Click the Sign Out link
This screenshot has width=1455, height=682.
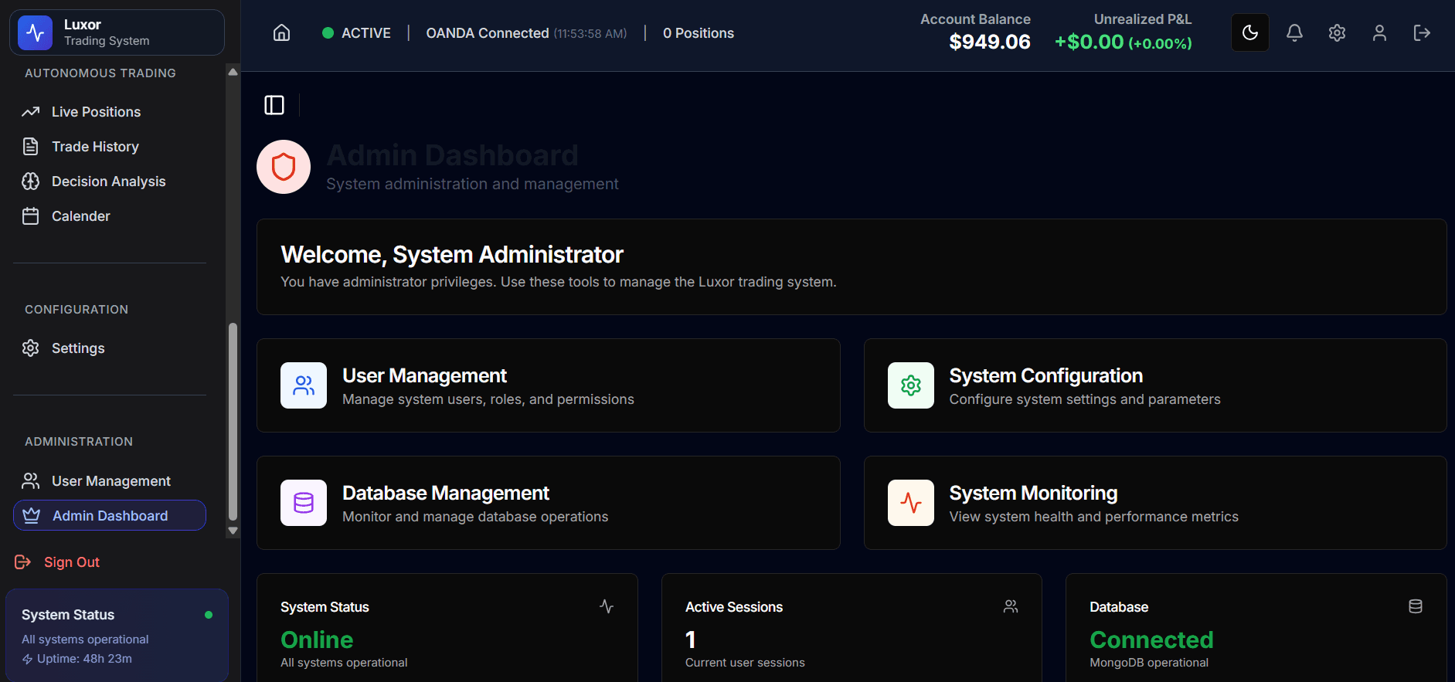pos(72,562)
